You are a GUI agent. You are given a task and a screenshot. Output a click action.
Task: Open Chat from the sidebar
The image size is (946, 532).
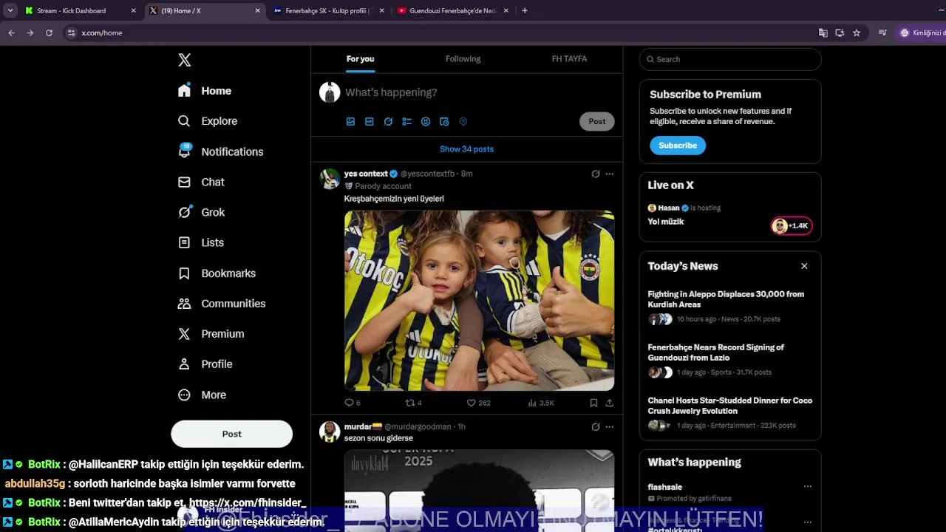point(201,182)
